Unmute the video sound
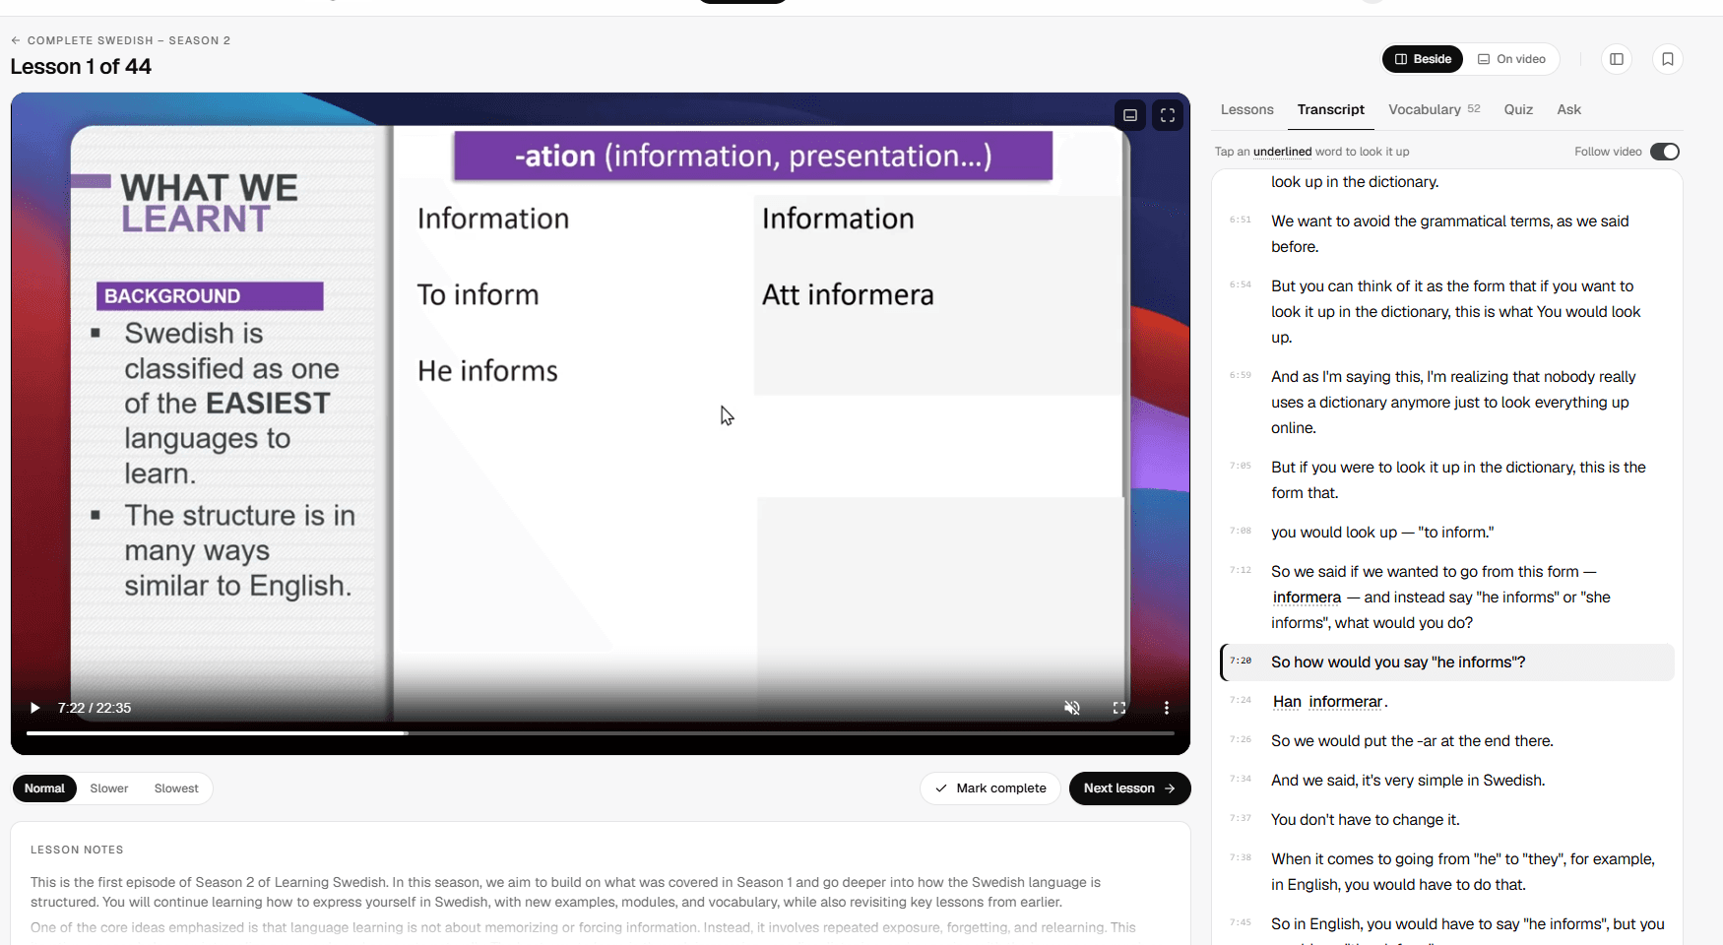1723x945 pixels. click(x=1072, y=708)
